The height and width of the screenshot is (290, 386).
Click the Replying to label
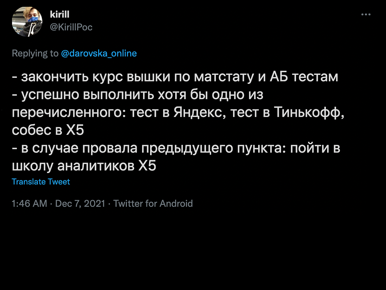click(x=35, y=53)
